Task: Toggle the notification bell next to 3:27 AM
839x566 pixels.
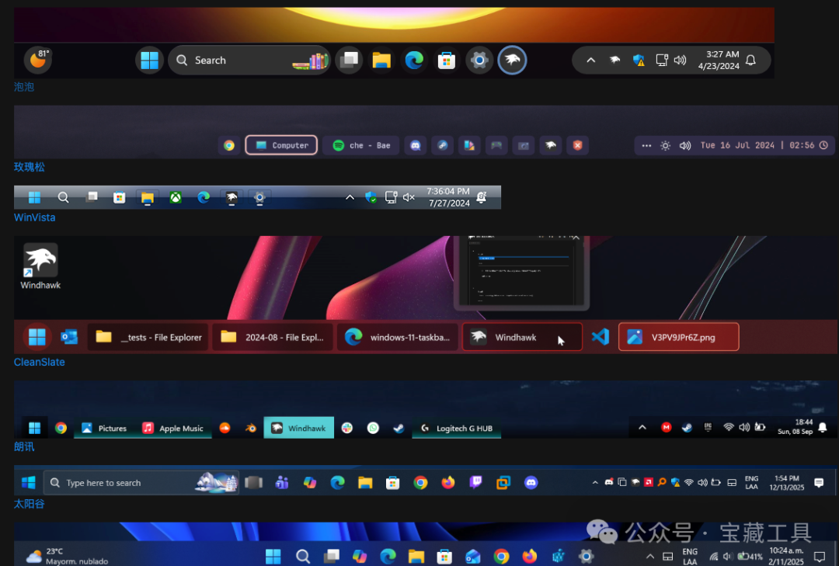Action: pyautogui.click(x=750, y=60)
